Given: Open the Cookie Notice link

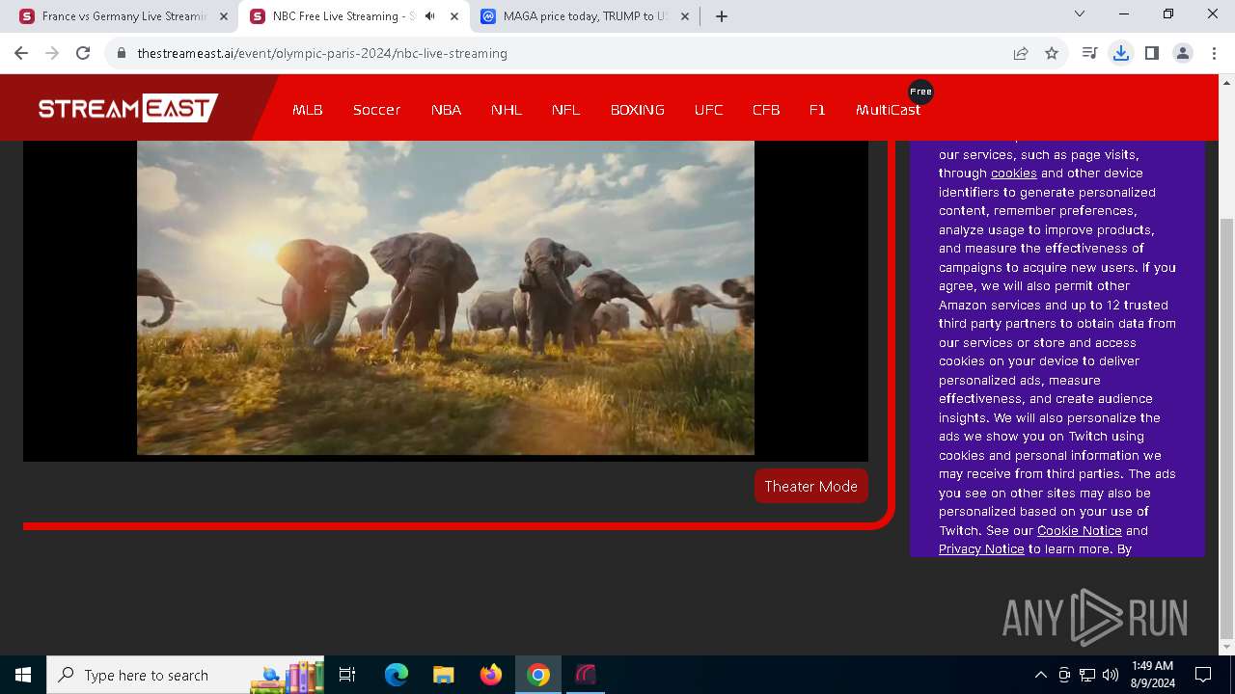Looking at the screenshot, I should 1079,531.
